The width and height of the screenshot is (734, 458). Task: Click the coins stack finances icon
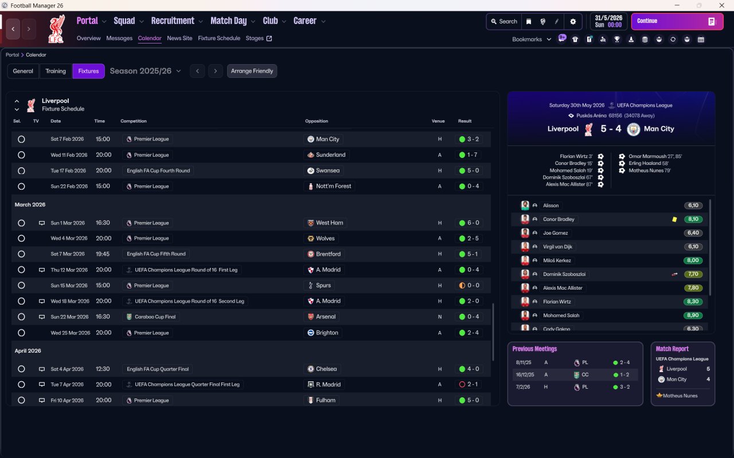(x=645, y=40)
